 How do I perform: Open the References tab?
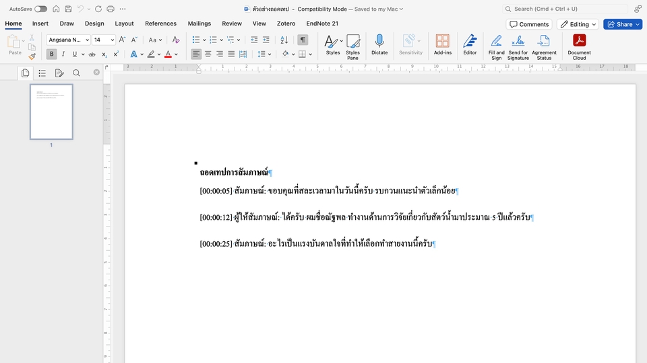pos(160,24)
